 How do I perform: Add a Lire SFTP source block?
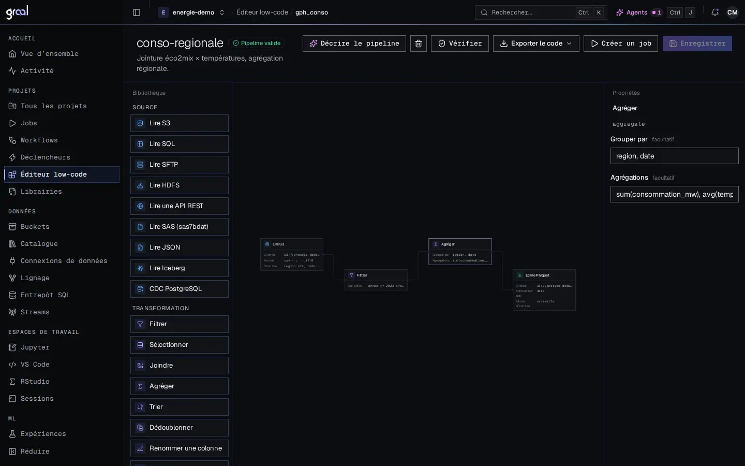click(x=180, y=165)
